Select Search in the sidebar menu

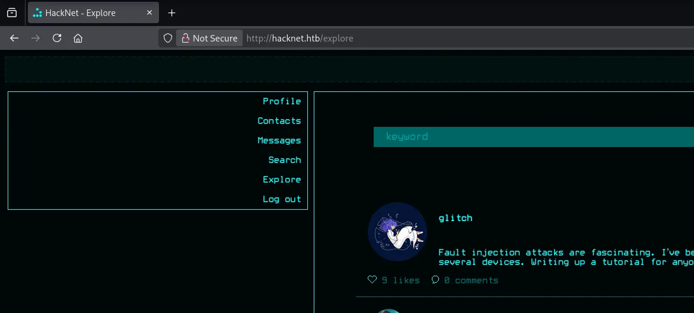coord(284,160)
